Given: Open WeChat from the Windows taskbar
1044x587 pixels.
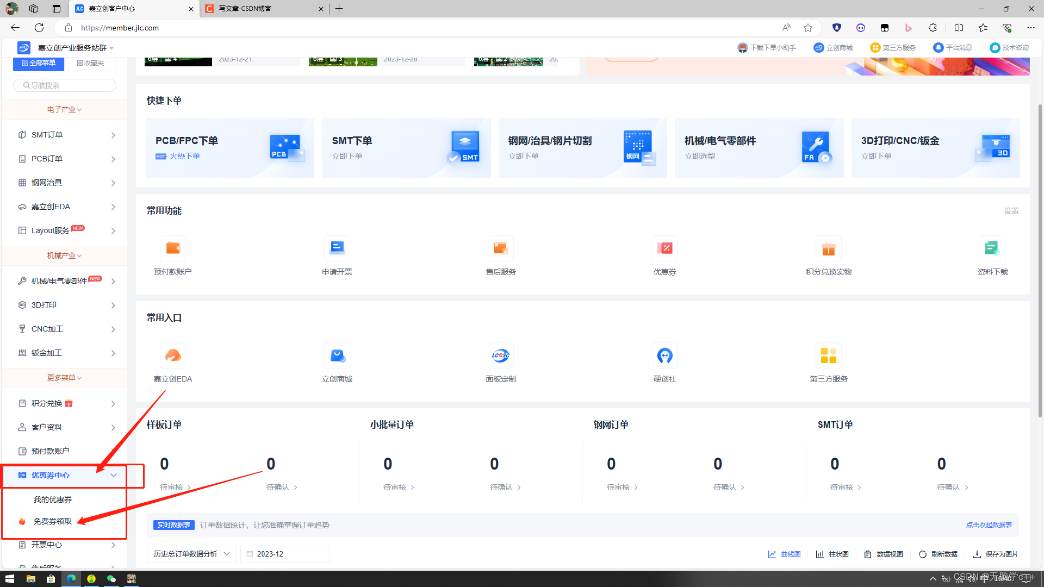Looking at the screenshot, I should [111, 579].
